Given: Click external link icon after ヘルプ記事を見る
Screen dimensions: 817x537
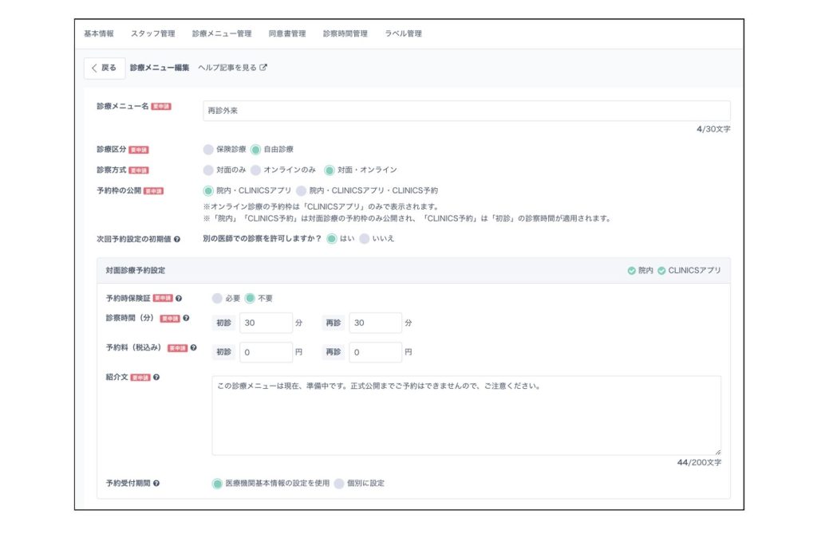Looking at the screenshot, I should pos(263,68).
